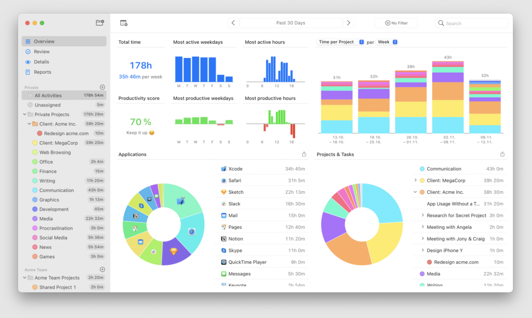The width and height of the screenshot is (532, 318).
Task: Click the purple color dot next to Media
Action: click(x=35, y=218)
